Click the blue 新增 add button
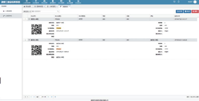Image resolution: width=199 pixels, height=101 pixels. click(x=179, y=11)
